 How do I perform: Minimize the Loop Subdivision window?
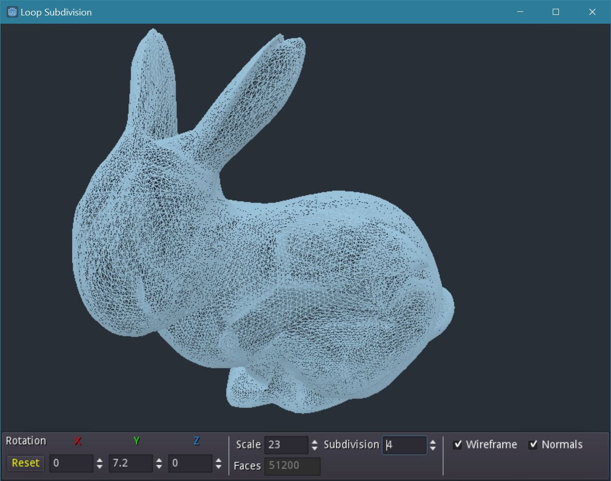click(520, 12)
